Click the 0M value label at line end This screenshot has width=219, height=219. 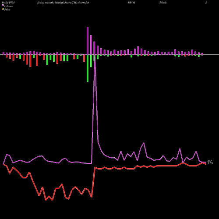(x=209, y=161)
